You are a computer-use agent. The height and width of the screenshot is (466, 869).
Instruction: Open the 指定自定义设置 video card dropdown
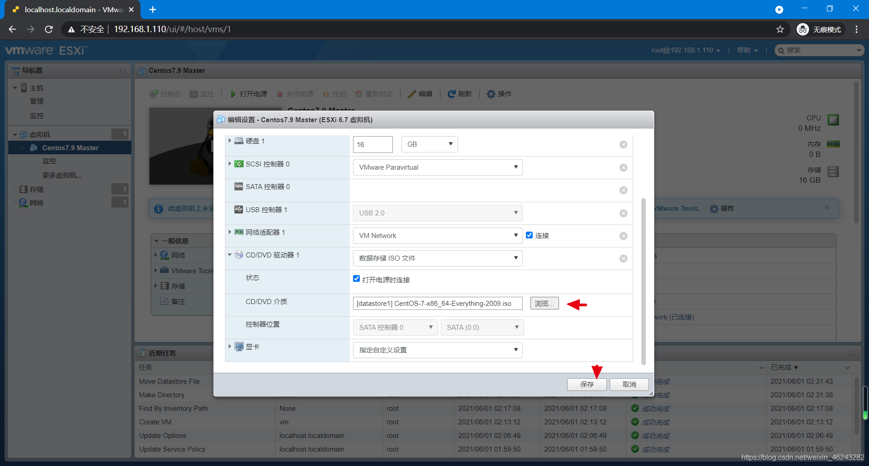pyautogui.click(x=438, y=350)
